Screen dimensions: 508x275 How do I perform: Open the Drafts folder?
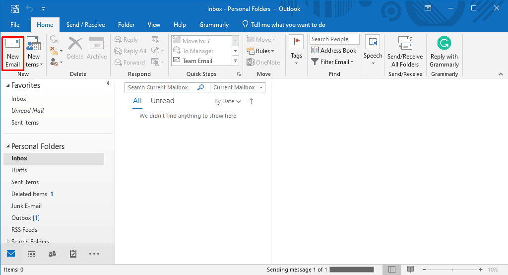pyautogui.click(x=19, y=170)
